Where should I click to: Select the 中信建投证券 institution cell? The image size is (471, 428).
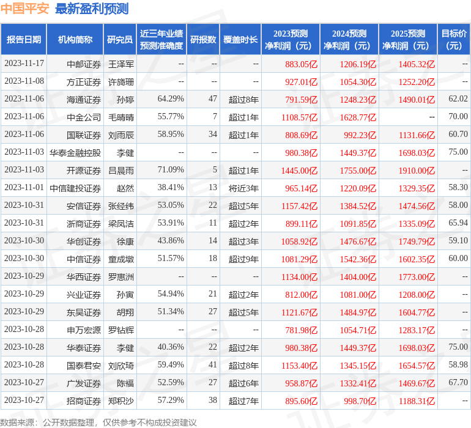[75, 188]
